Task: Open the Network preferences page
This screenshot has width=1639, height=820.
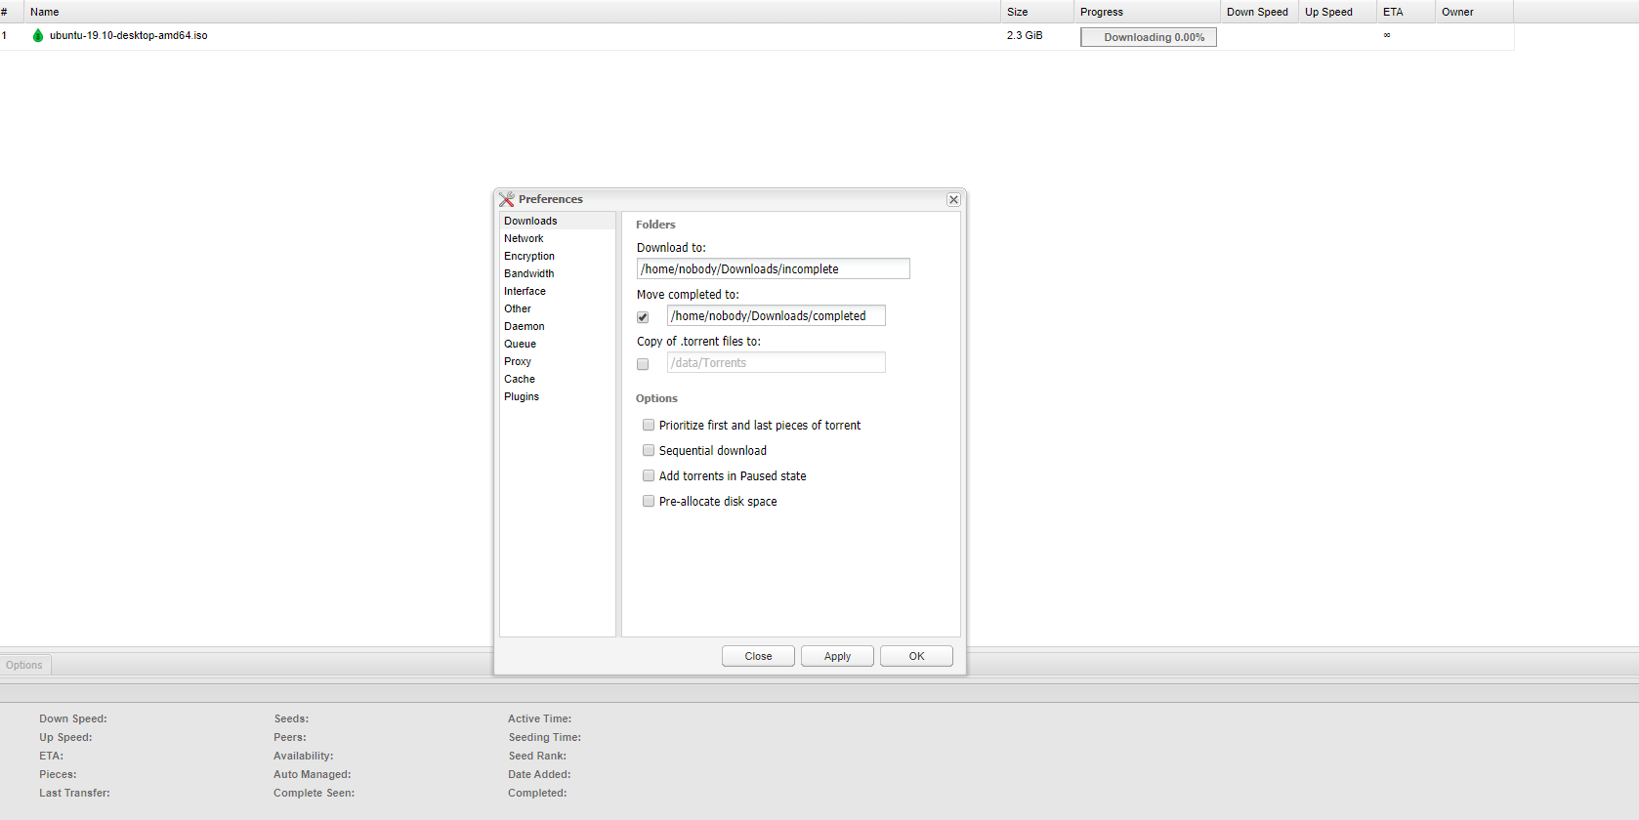Action: [557, 238]
